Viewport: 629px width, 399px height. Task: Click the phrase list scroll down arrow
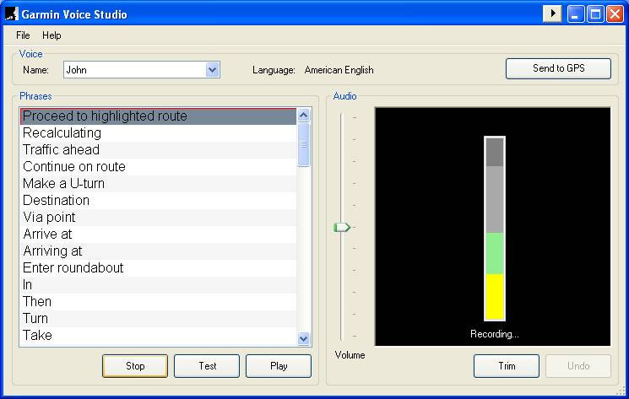point(304,338)
